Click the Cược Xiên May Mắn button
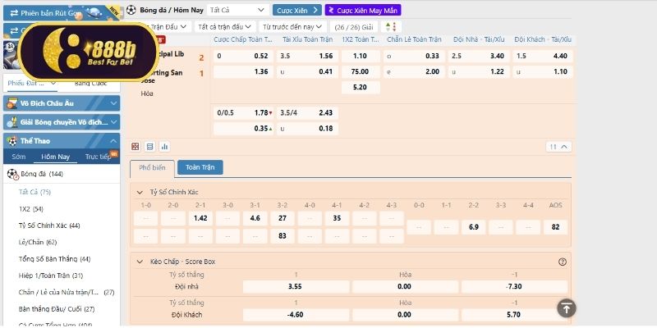 point(363,10)
